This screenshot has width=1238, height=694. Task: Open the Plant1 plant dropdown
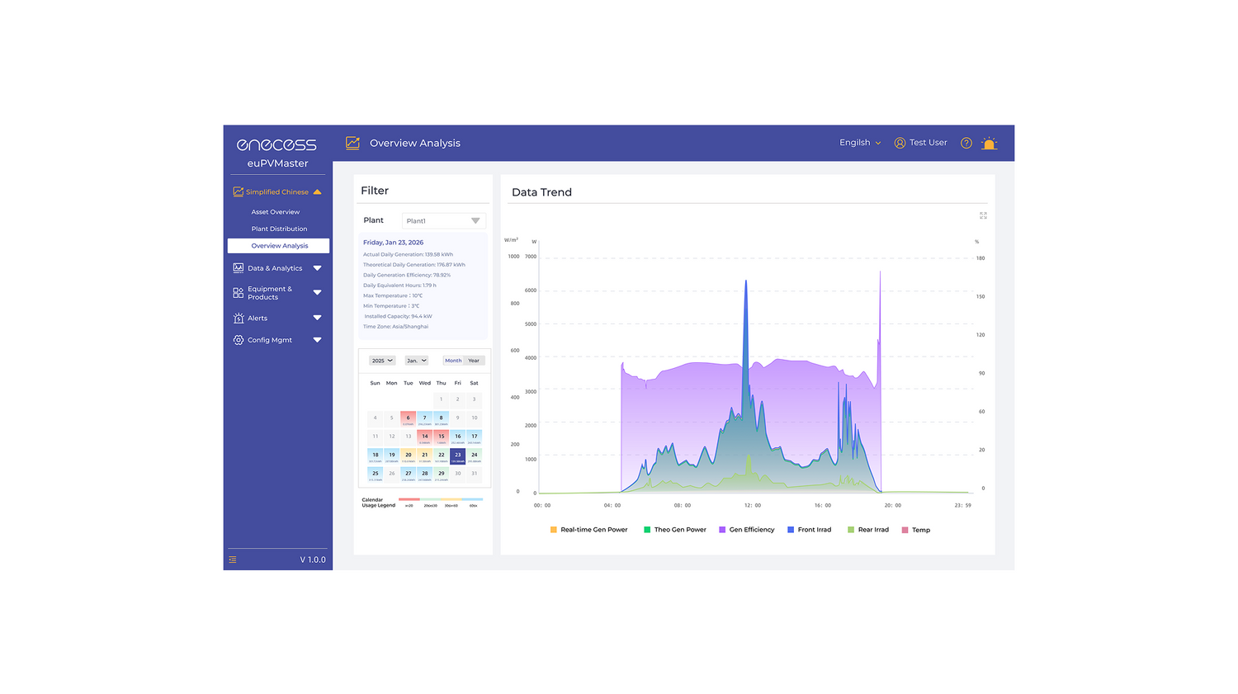(443, 220)
